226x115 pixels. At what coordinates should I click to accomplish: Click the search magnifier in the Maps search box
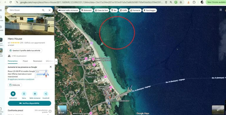pyautogui.click(x=43, y=10)
